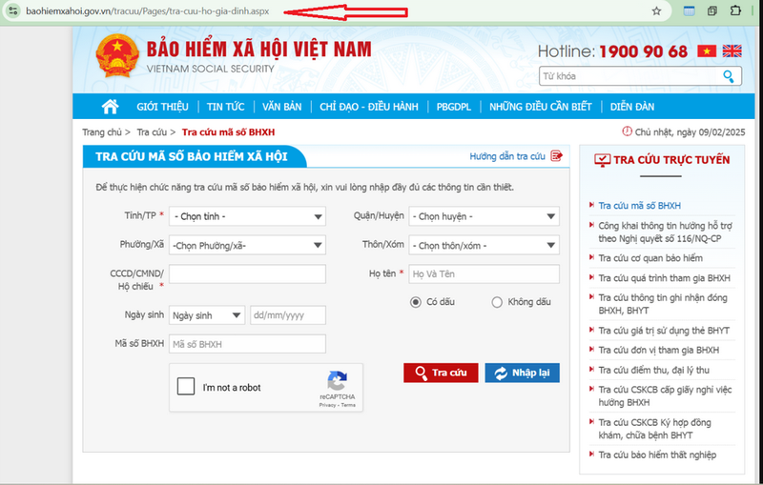
Task: Click the hotline number 1900 90 68
Action: tap(643, 51)
